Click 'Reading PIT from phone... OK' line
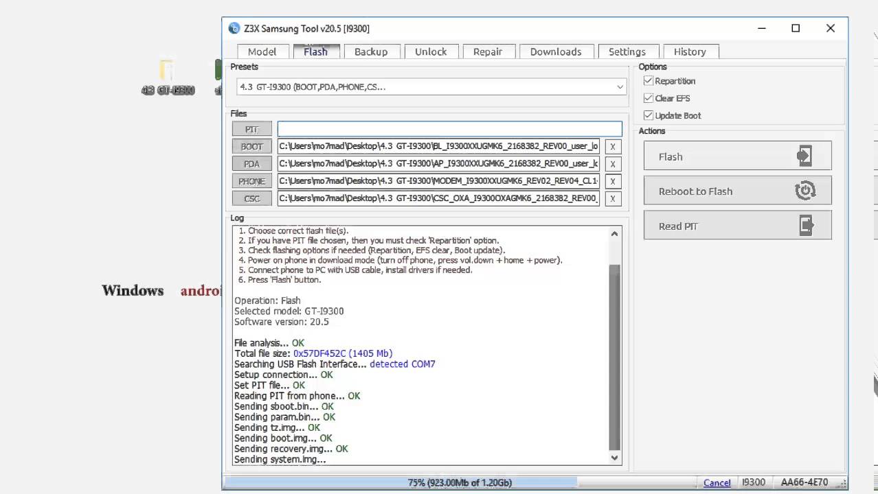Image resolution: width=878 pixels, height=494 pixels. click(x=297, y=396)
